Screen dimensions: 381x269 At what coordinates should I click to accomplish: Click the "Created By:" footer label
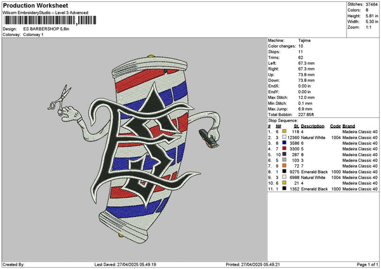tap(13, 265)
